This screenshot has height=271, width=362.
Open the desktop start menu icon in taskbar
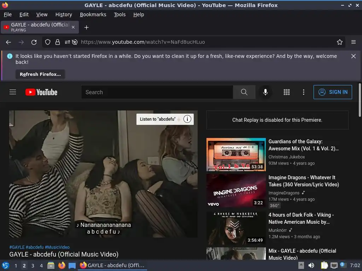coord(6,265)
